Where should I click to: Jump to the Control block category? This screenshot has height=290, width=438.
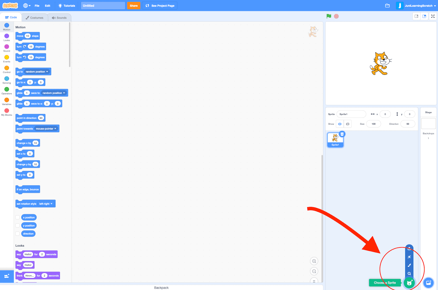pyautogui.click(x=7, y=69)
